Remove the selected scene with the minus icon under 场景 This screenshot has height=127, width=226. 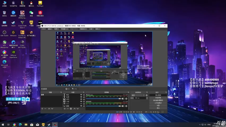[45, 109]
